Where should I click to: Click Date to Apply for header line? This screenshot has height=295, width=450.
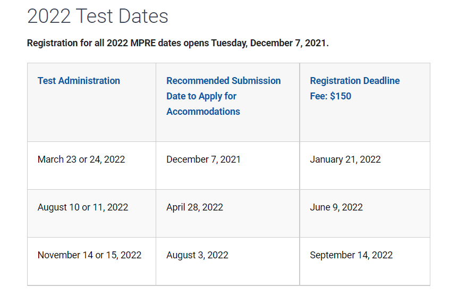(201, 96)
